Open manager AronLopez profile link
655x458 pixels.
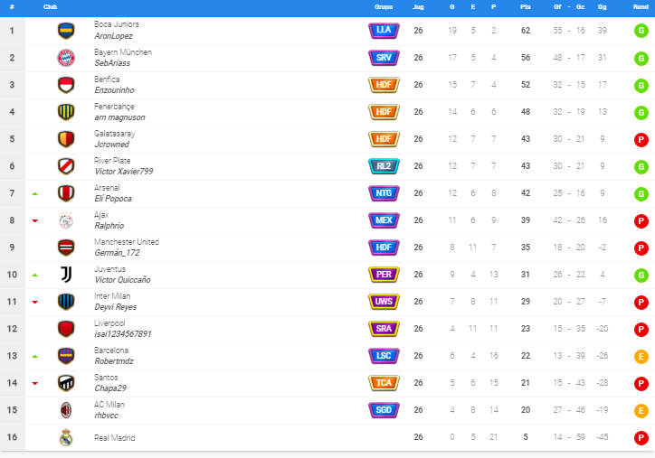[x=113, y=36]
